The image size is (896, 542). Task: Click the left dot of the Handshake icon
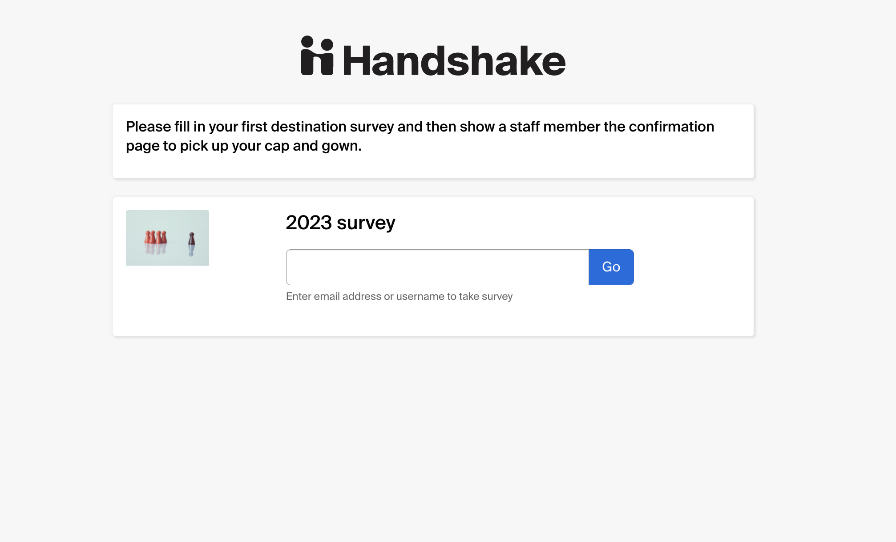tap(307, 42)
